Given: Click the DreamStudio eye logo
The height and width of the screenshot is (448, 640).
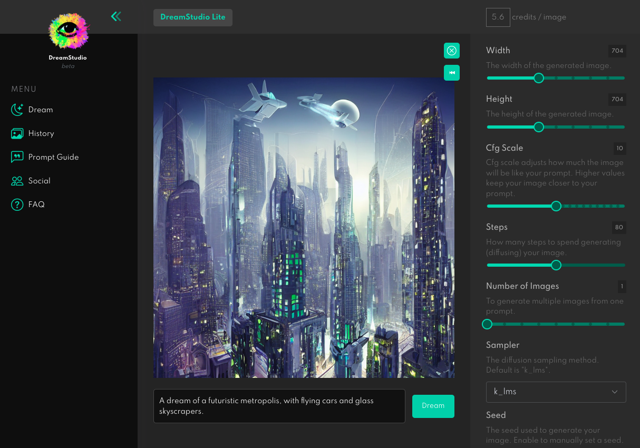Looking at the screenshot, I should [x=68, y=31].
